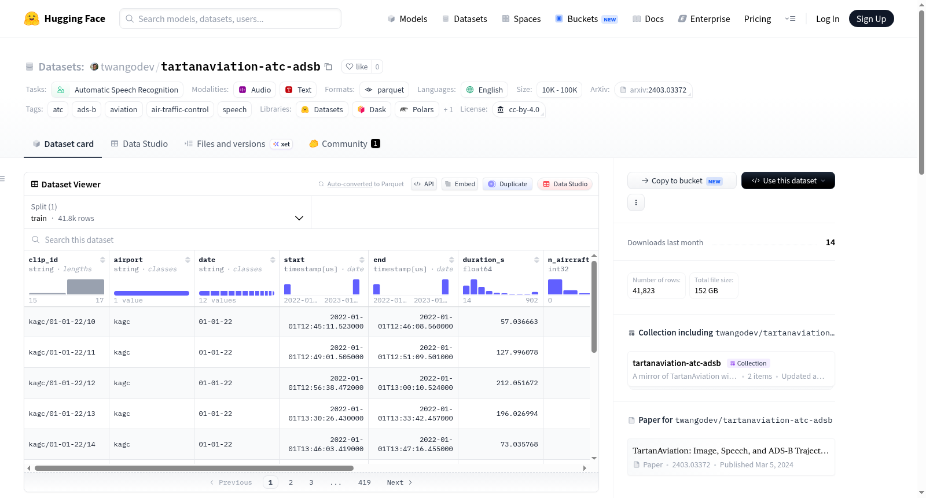Sort by airport column
This screenshot has height=498, width=926.
click(188, 260)
